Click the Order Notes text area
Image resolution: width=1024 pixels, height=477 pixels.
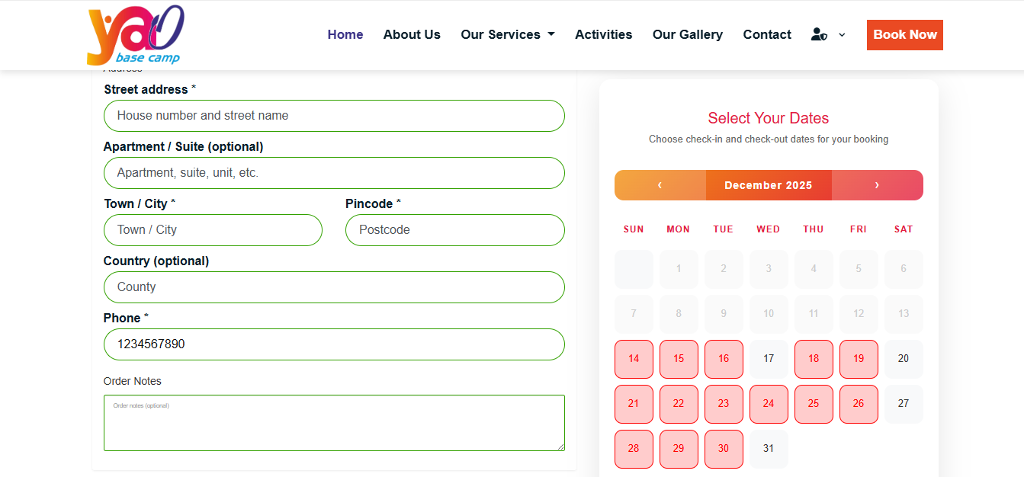point(334,423)
